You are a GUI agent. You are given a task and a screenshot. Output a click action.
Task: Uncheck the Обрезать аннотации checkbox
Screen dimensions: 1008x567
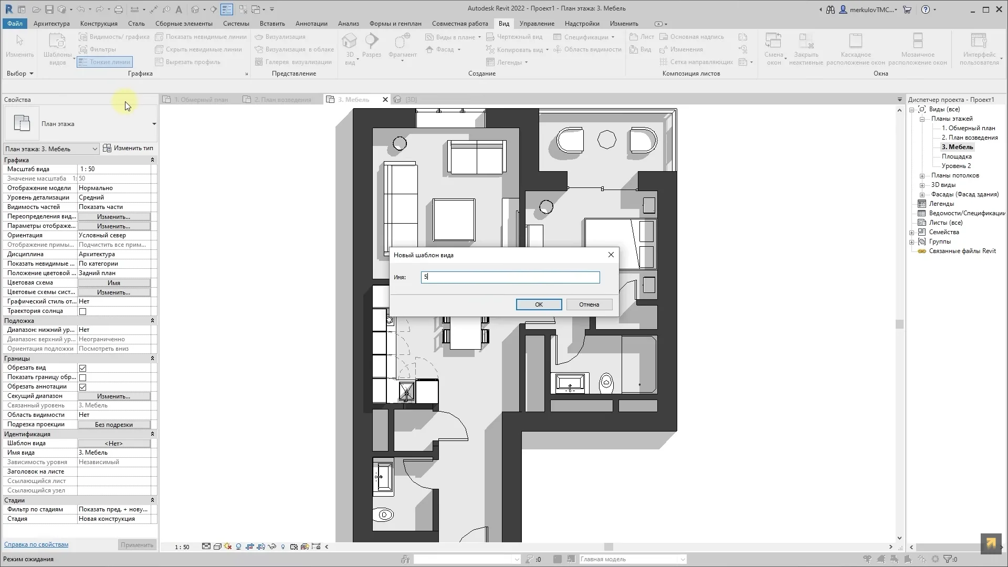(x=82, y=387)
